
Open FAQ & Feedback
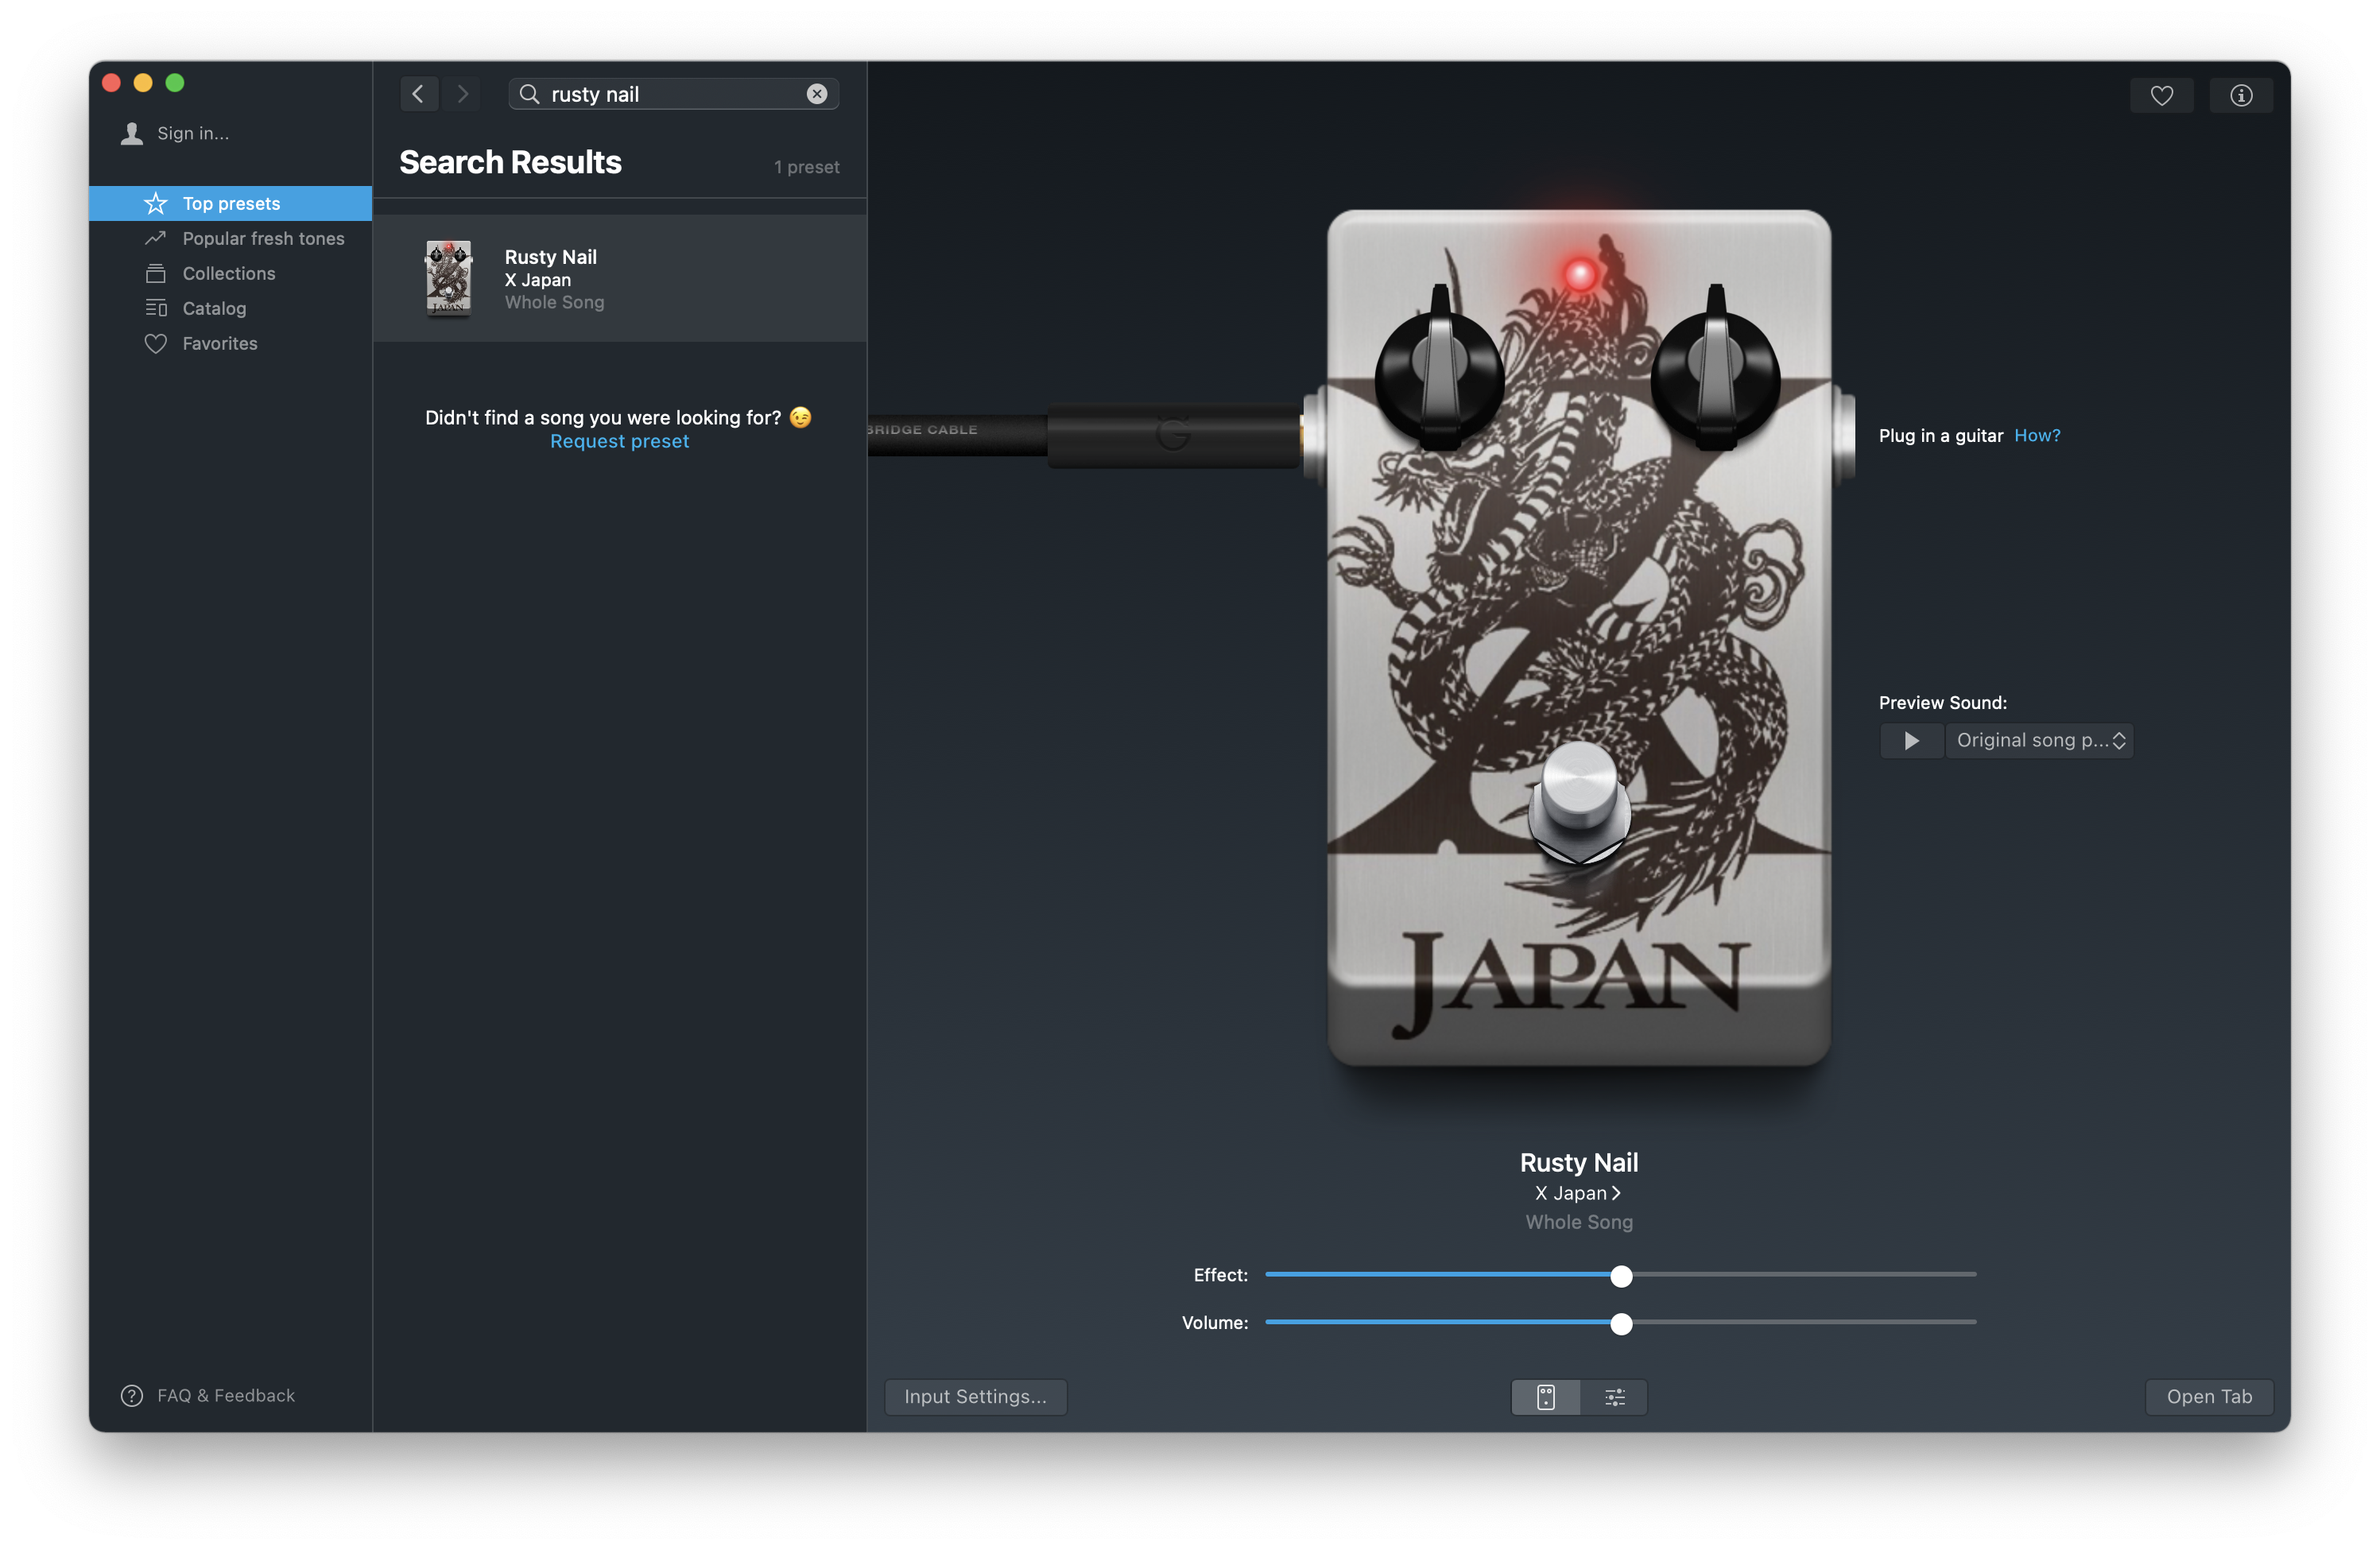coord(224,1395)
